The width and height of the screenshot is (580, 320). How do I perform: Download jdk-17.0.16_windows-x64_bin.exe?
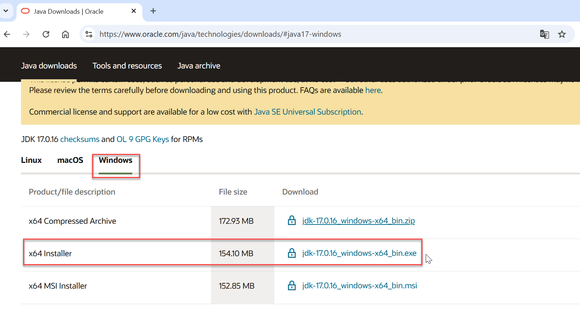[x=359, y=253]
